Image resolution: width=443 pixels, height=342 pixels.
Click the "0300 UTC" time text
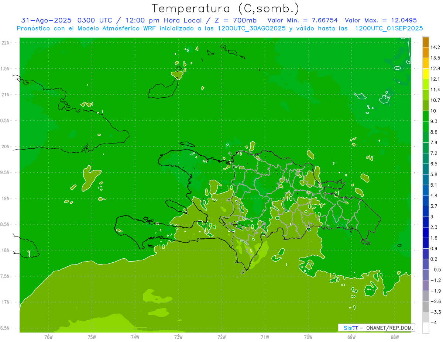pos(95,20)
